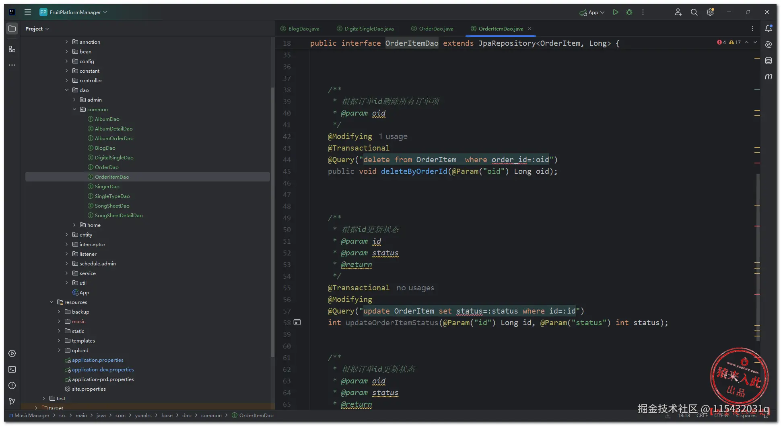Click the 'no usages' inlay hint
The height and width of the screenshot is (426, 781).
[415, 288]
